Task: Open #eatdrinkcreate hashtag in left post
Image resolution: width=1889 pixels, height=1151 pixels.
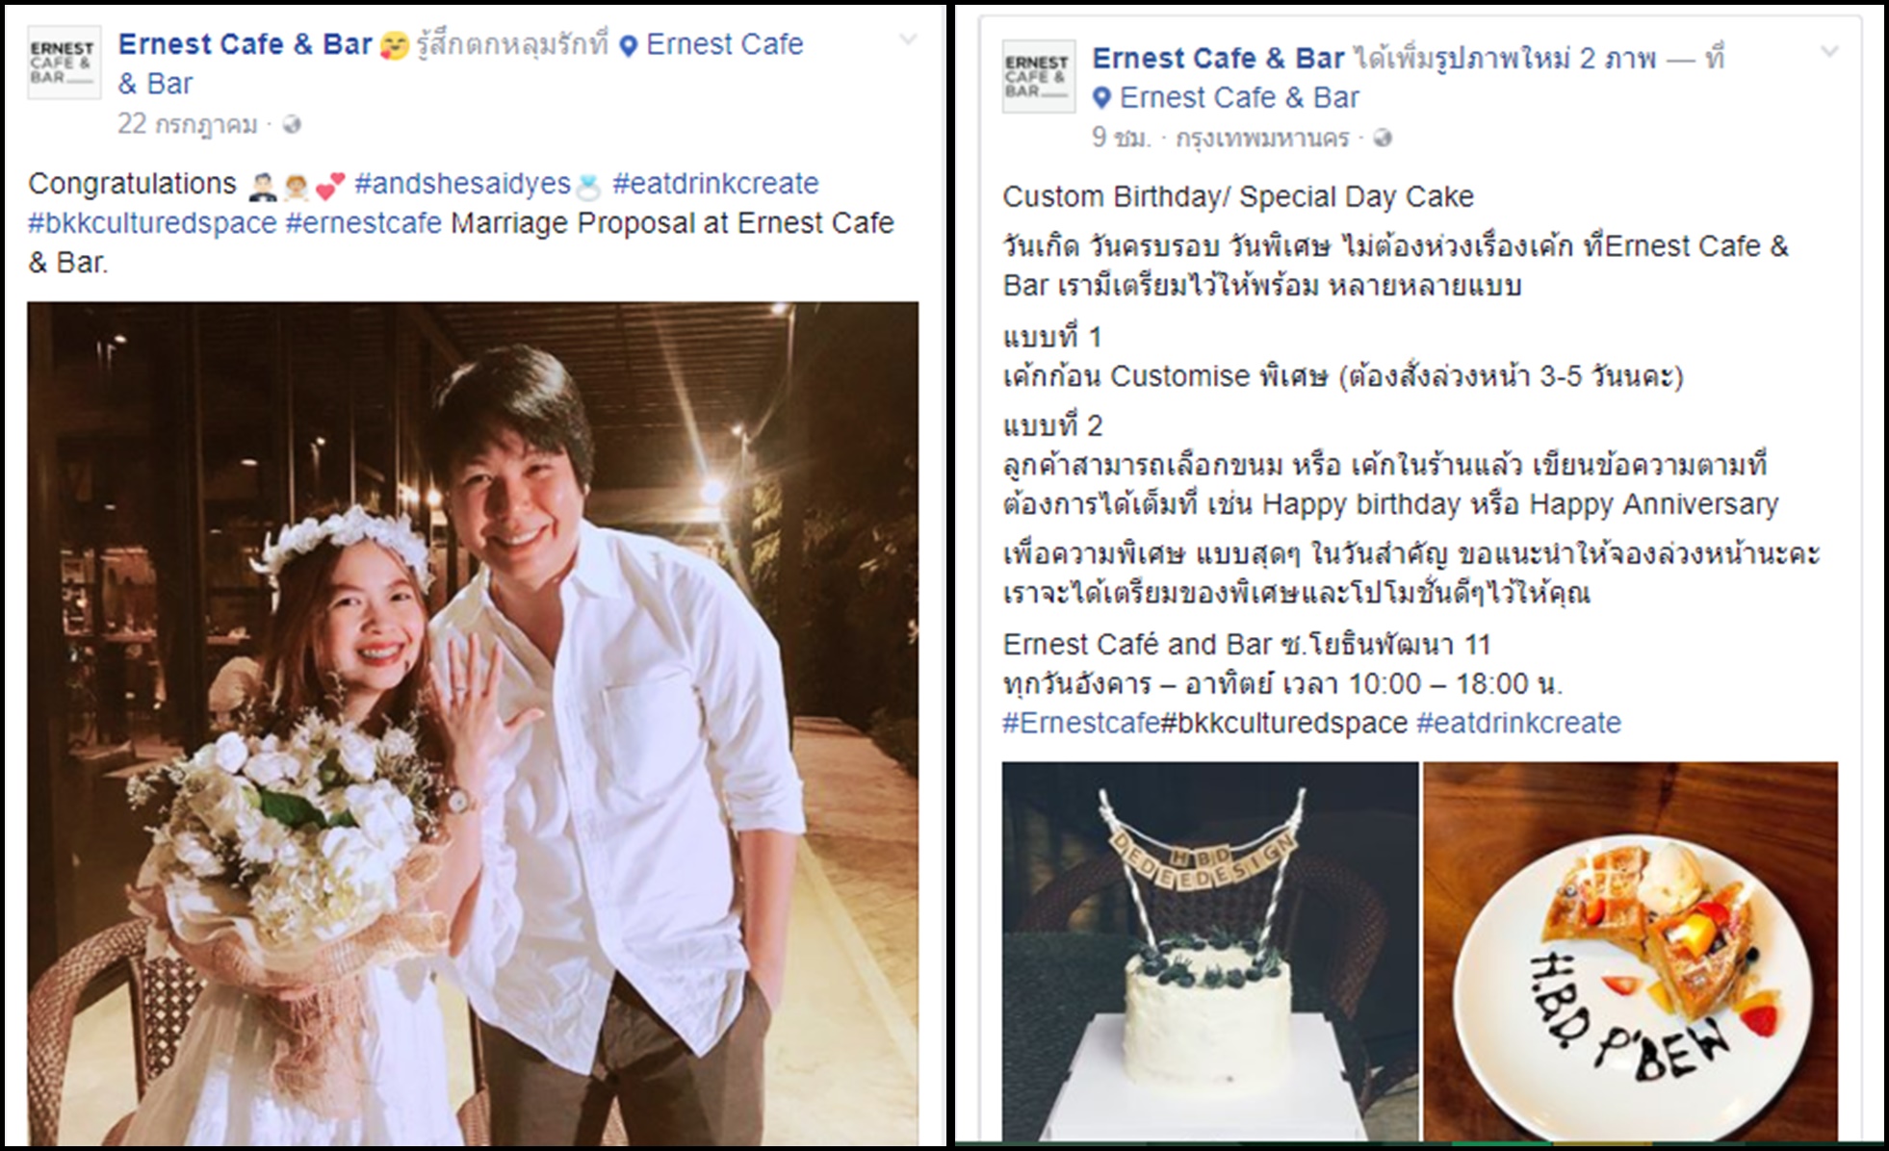Action: coord(715,183)
